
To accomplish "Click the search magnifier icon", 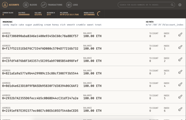I will click(172, 5).
